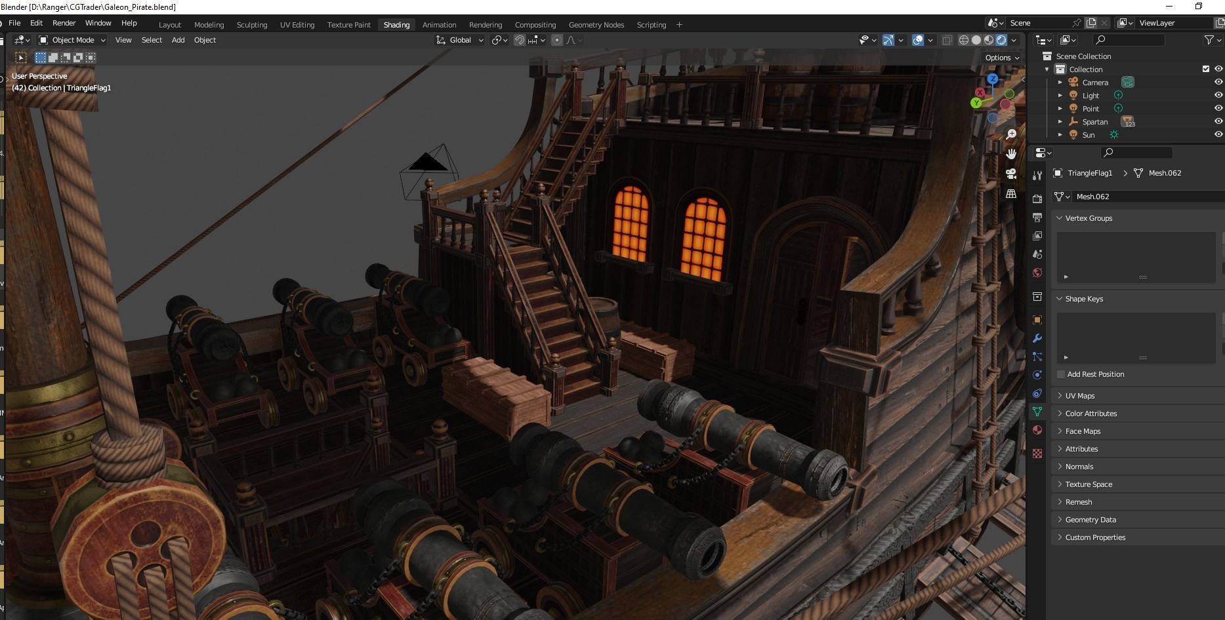Screen dimensions: 1225x620
Task: Pin the Scene with the pin icon
Action: coord(1076,23)
